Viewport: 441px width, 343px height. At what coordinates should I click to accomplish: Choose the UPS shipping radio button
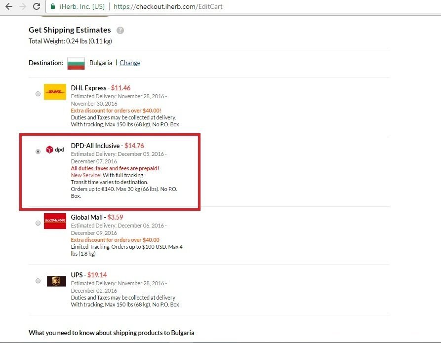38,281
